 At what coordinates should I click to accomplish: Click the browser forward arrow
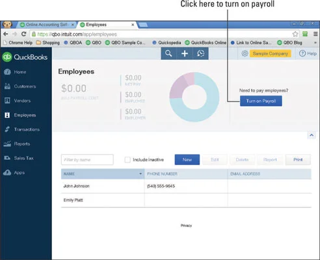tap(15, 34)
